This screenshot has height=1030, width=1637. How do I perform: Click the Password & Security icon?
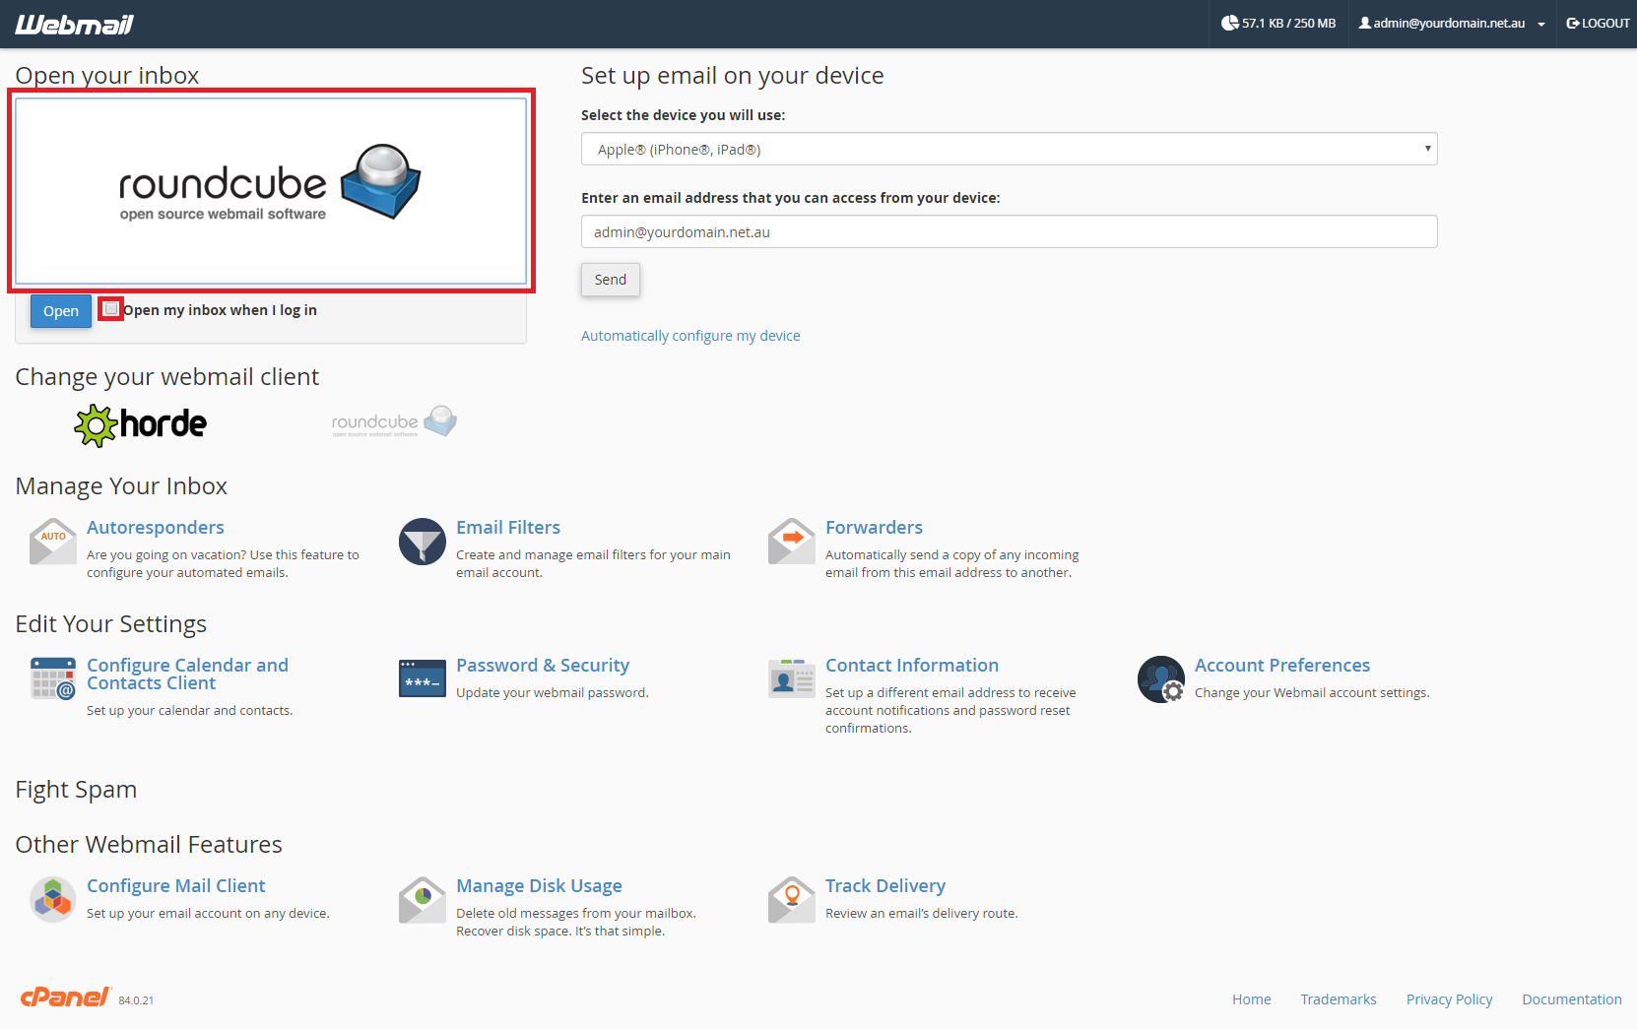[x=423, y=678]
